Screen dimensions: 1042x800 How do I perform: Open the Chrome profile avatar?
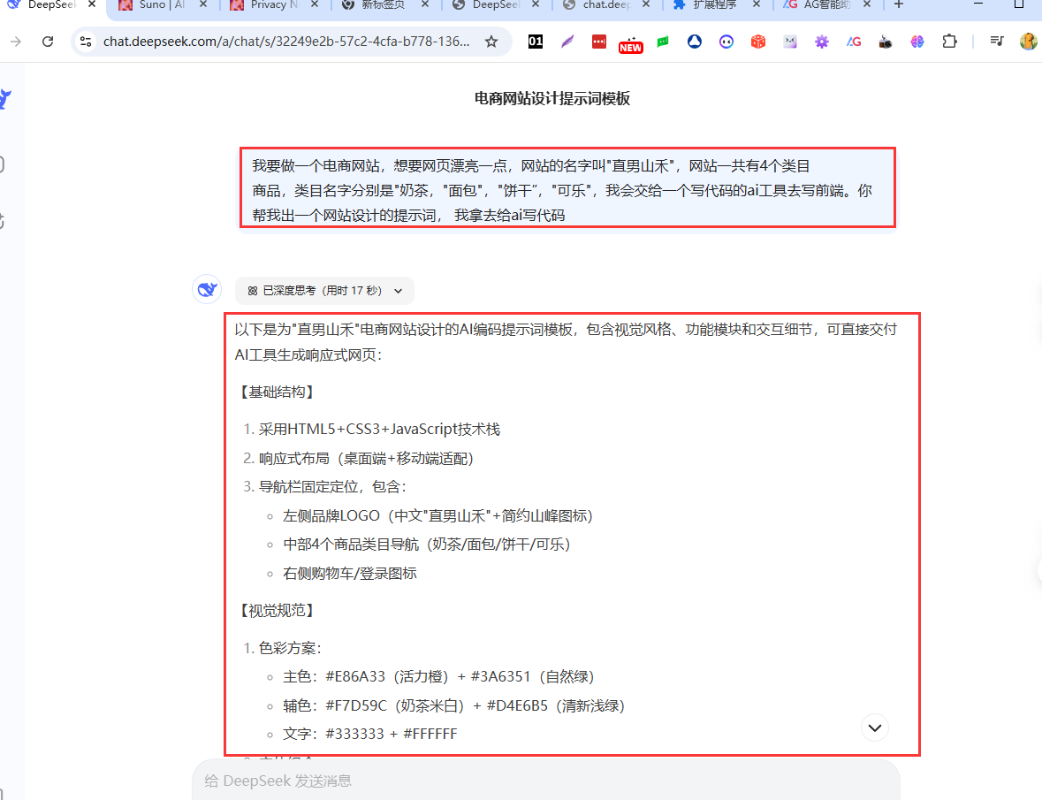[1028, 42]
